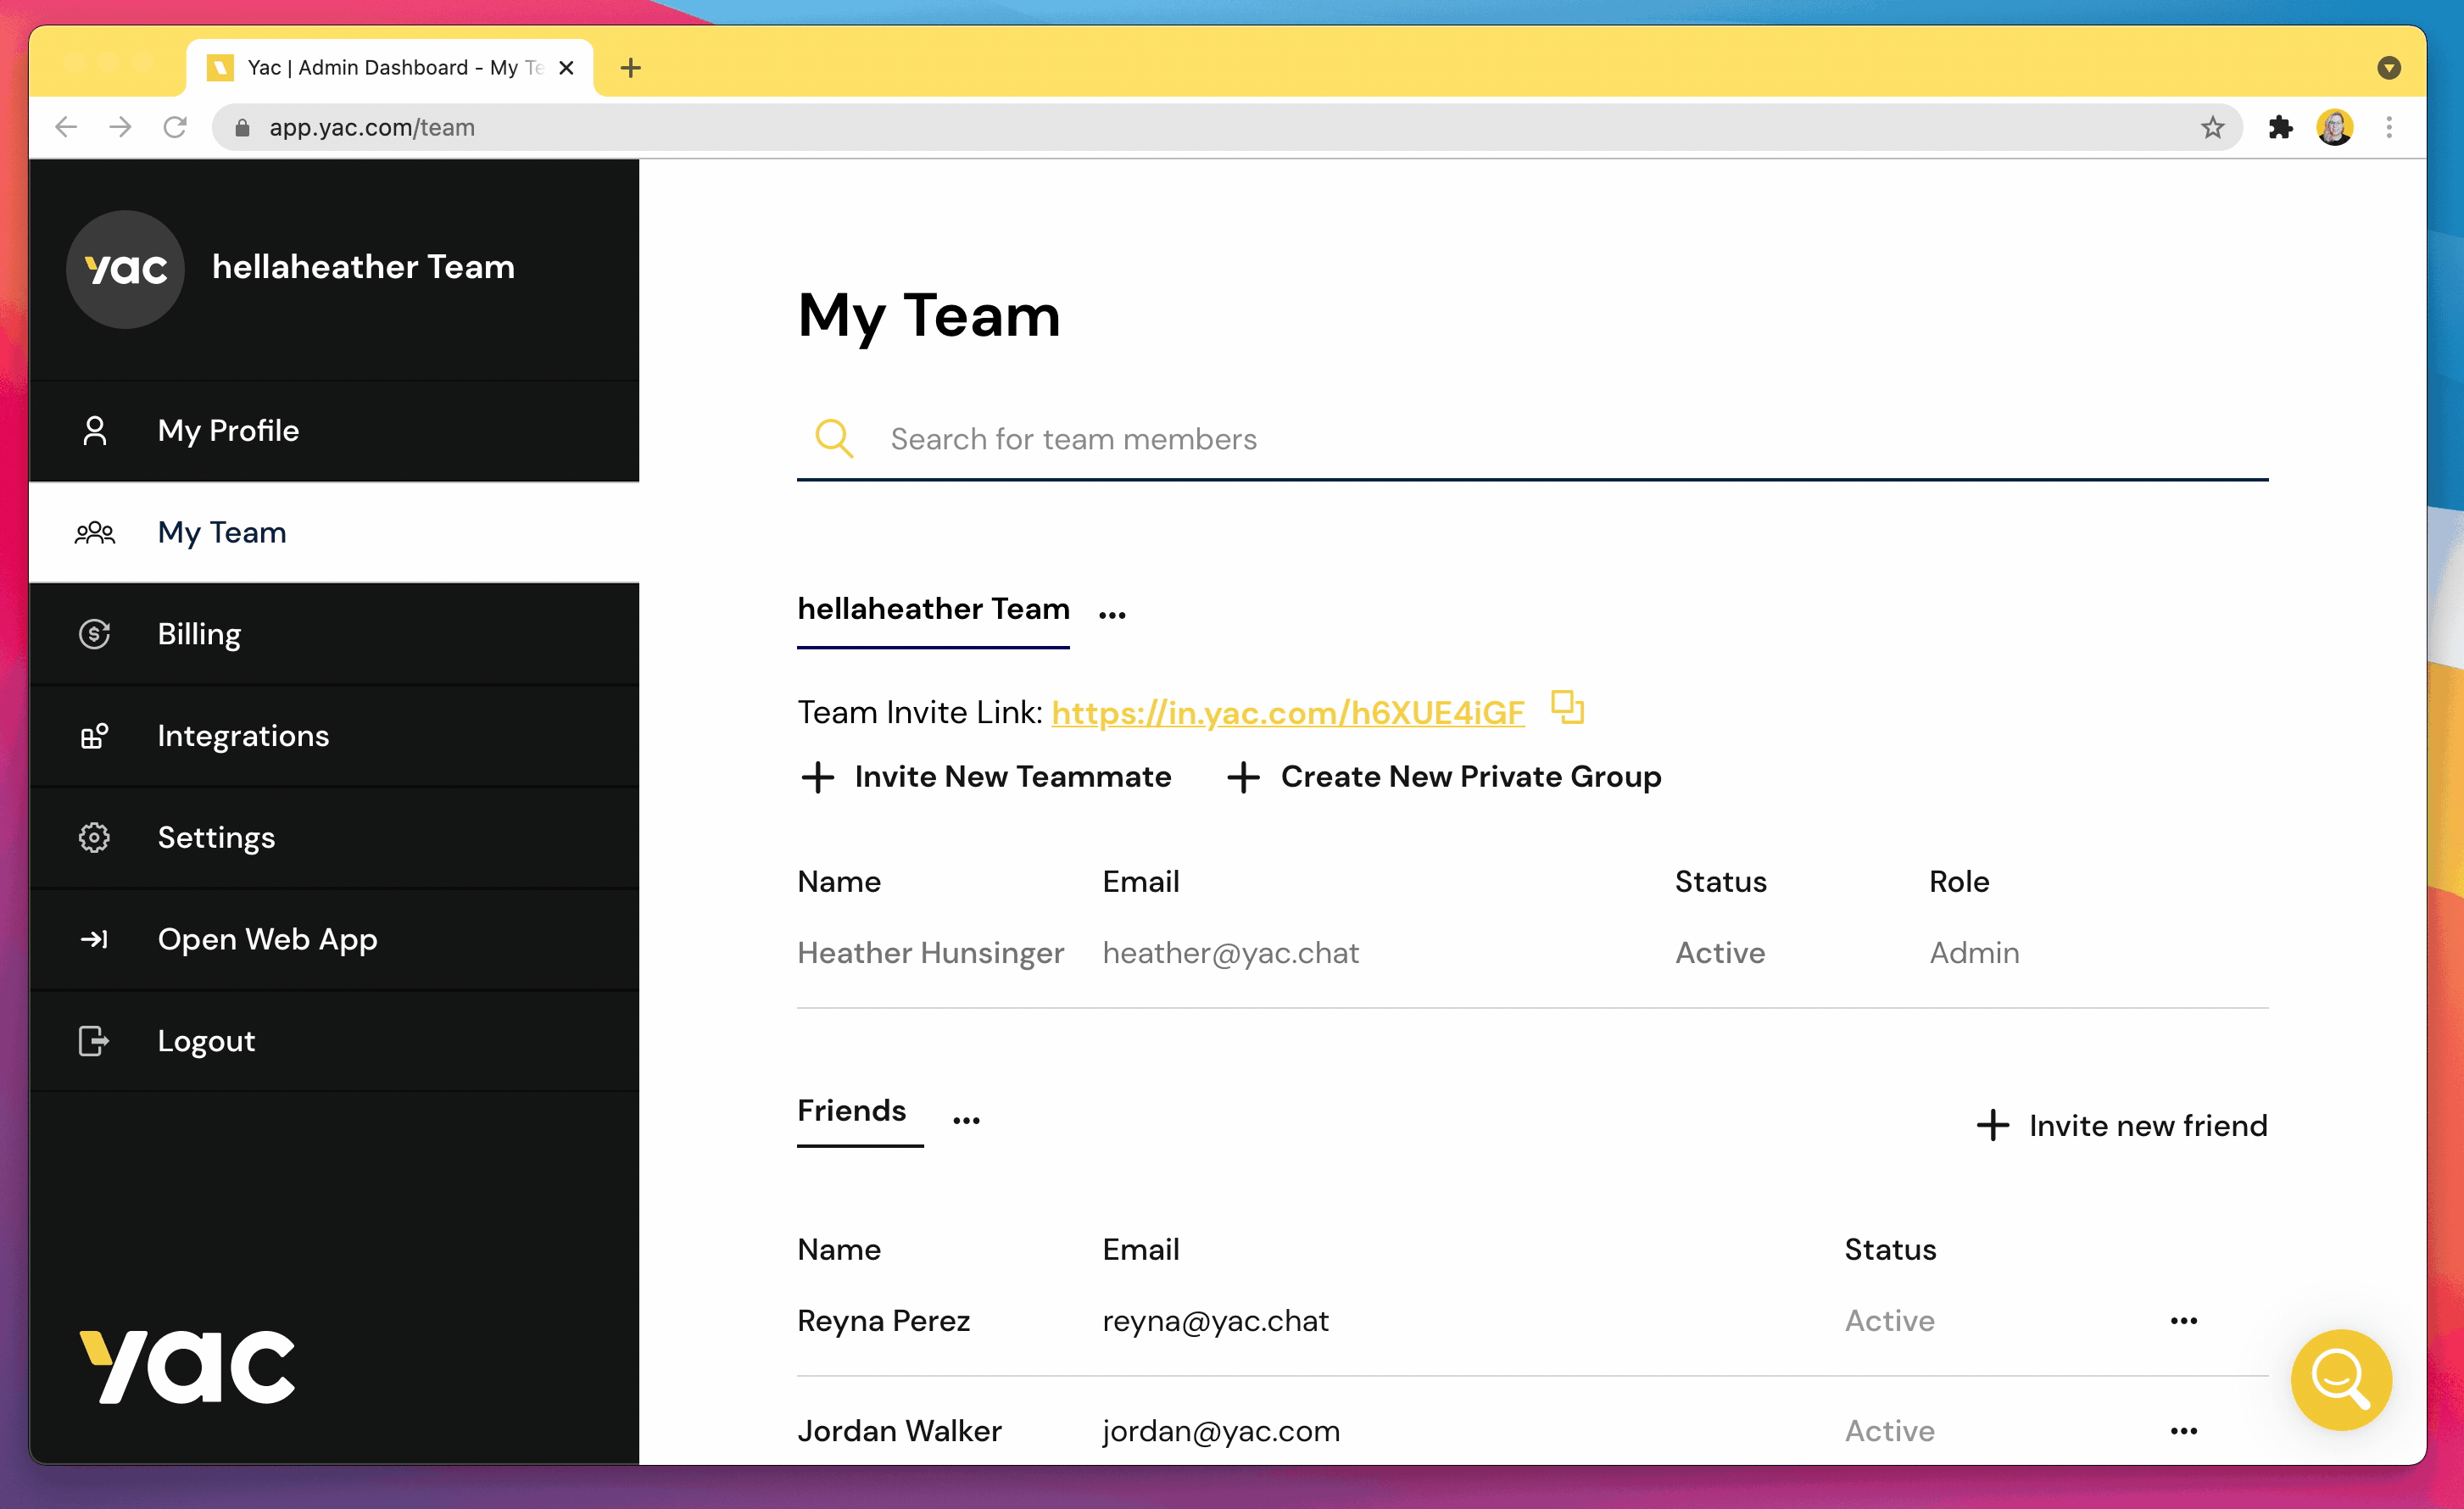Click Jordan Walker name
Image resolution: width=2464 pixels, height=1509 pixels.
899,1431
